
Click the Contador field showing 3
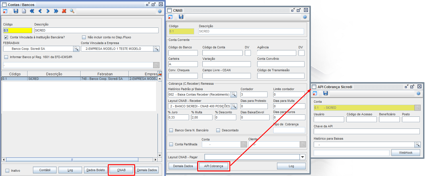pyautogui.click(x=254, y=94)
